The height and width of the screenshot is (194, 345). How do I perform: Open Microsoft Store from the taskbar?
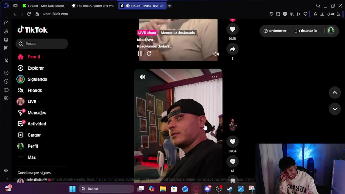tap(174, 189)
